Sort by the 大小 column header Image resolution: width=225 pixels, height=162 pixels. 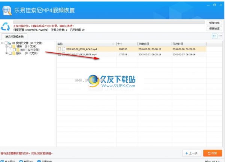[x=127, y=44]
